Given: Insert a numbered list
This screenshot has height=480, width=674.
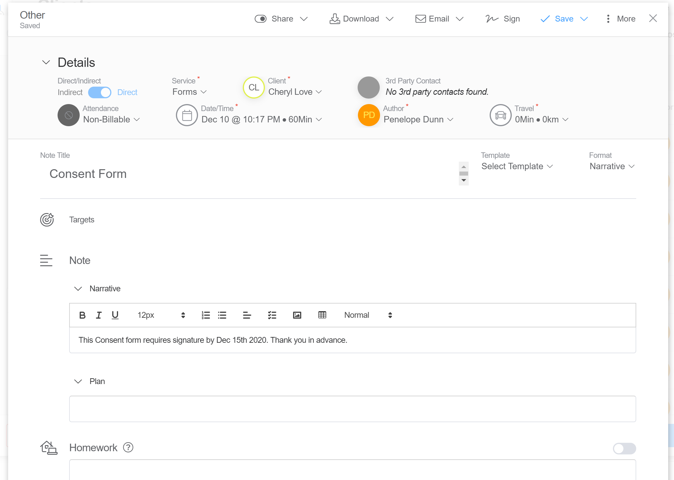Looking at the screenshot, I should point(206,315).
